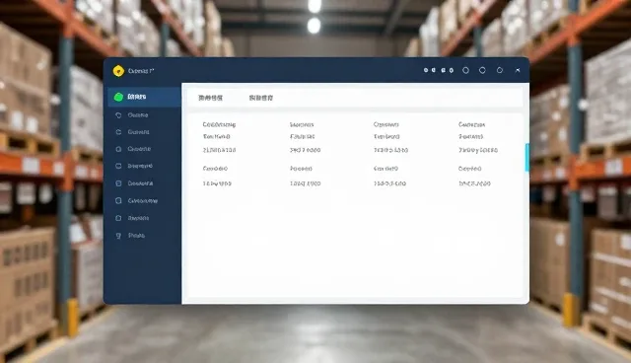631x363 pixels.
Task: Switch to the first tab above the table
Action: click(210, 98)
